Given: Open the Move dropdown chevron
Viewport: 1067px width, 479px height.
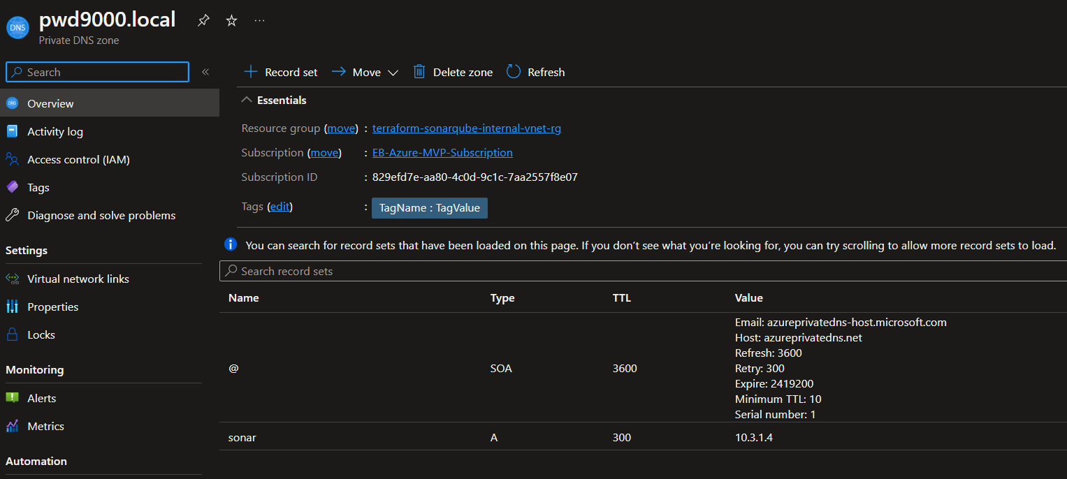Looking at the screenshot, I should pyautogui.click(x=393, y=73).
